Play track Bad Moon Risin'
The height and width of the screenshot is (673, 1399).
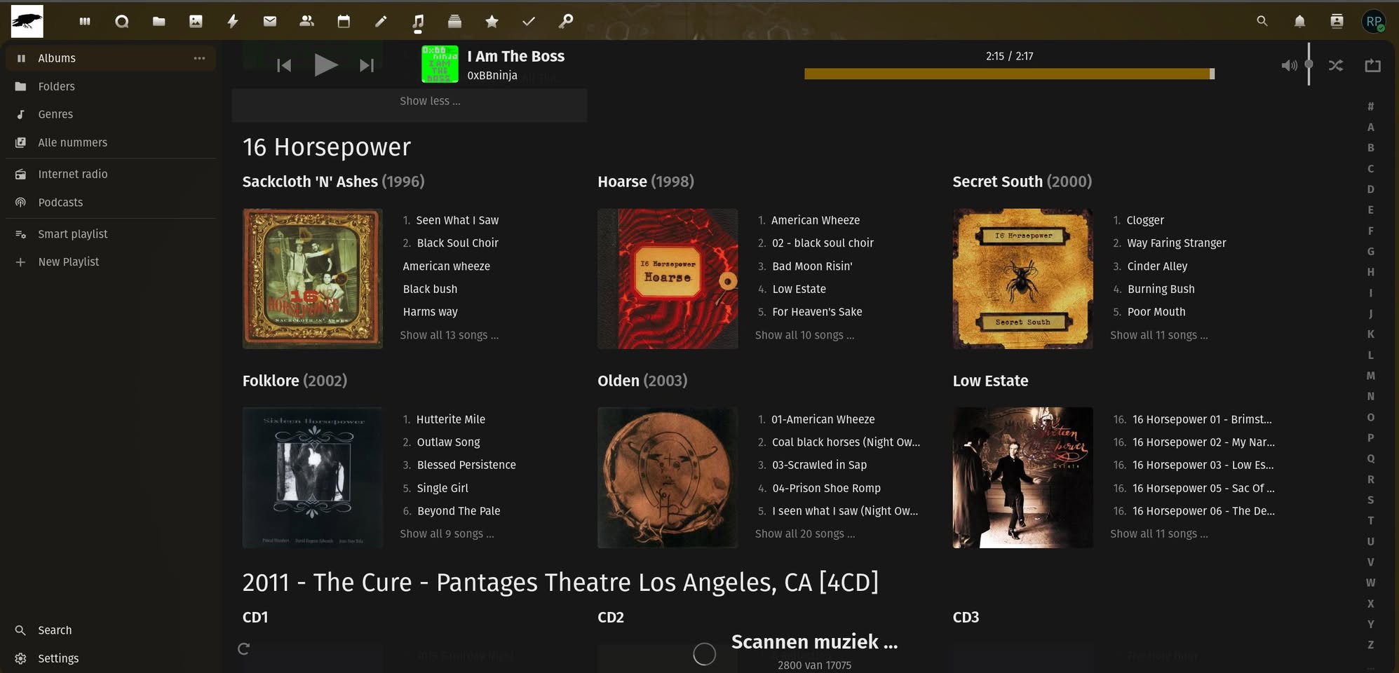[x=812, y=266]
